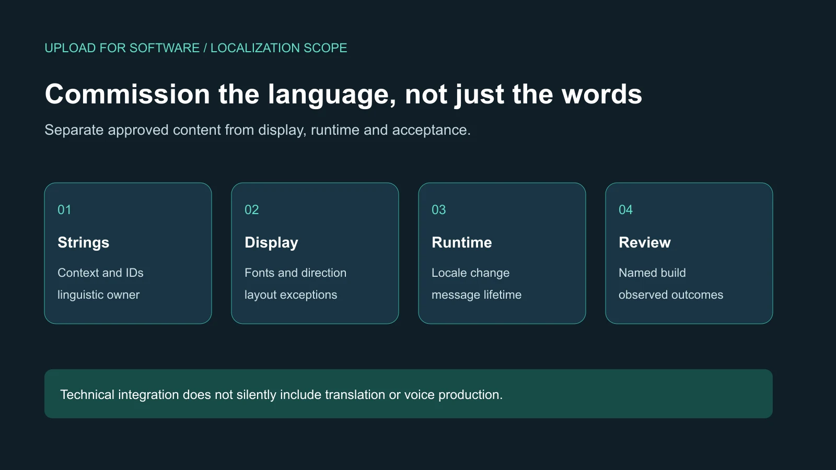Select the 'Runtime' card heading
Image resolution: width=836 pixels, height=470 pixels.
click(462, 242)
